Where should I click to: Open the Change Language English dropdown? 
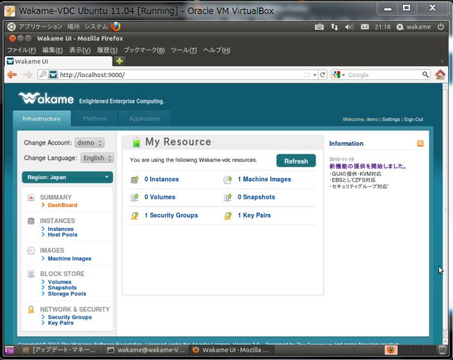[x=97, y=158]
